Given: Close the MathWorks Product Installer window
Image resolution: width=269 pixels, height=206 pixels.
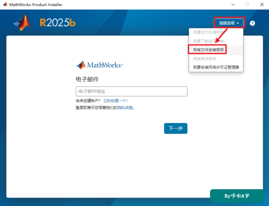Looking at the screenshot, I should (262, 5).
